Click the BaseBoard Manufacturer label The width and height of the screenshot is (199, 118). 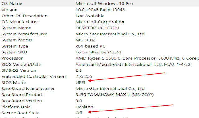[x=28, y=88]
